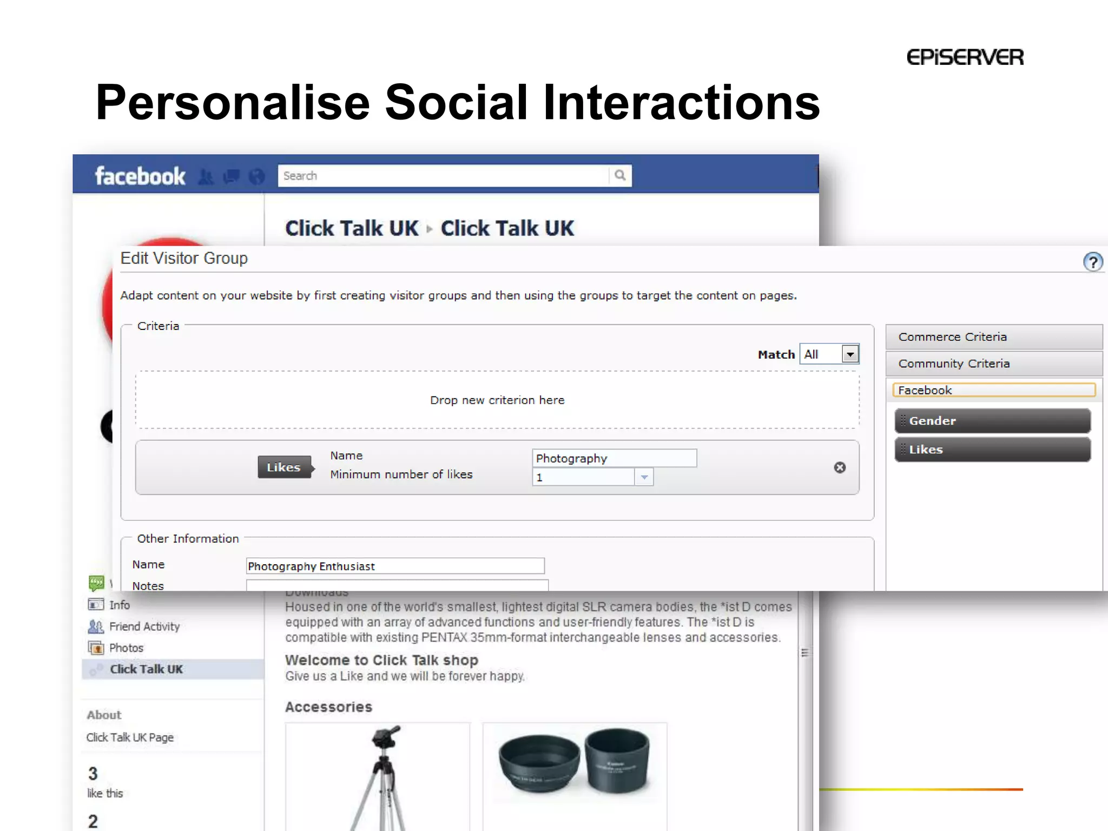Screen dimensions: 1108x831
Task: Click the EPiServer logo
Action: (965, 57)
